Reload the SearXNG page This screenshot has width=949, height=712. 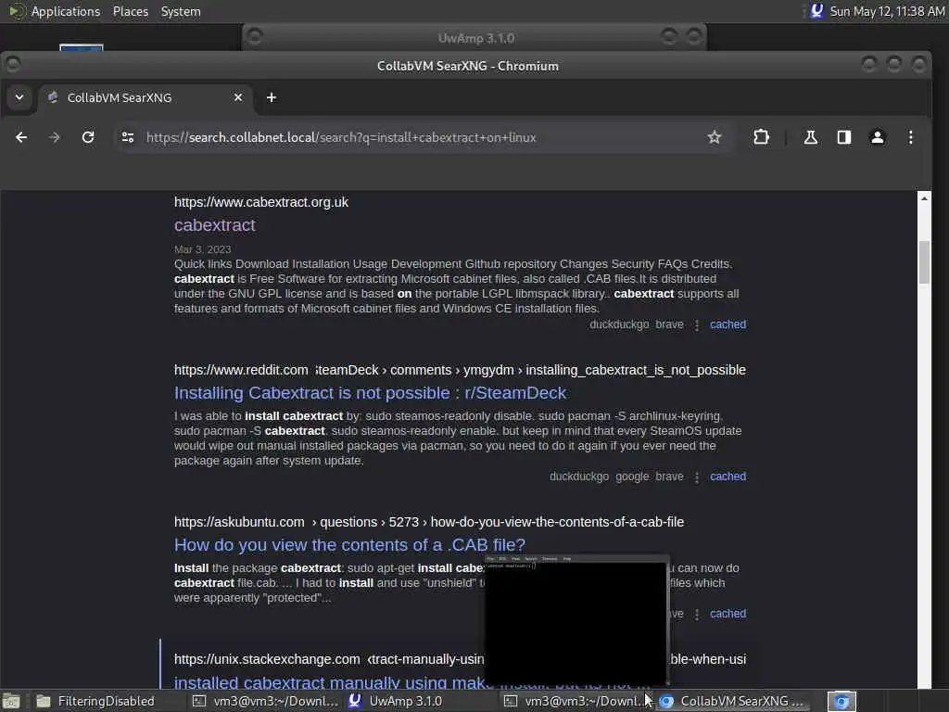pos(88,137)
